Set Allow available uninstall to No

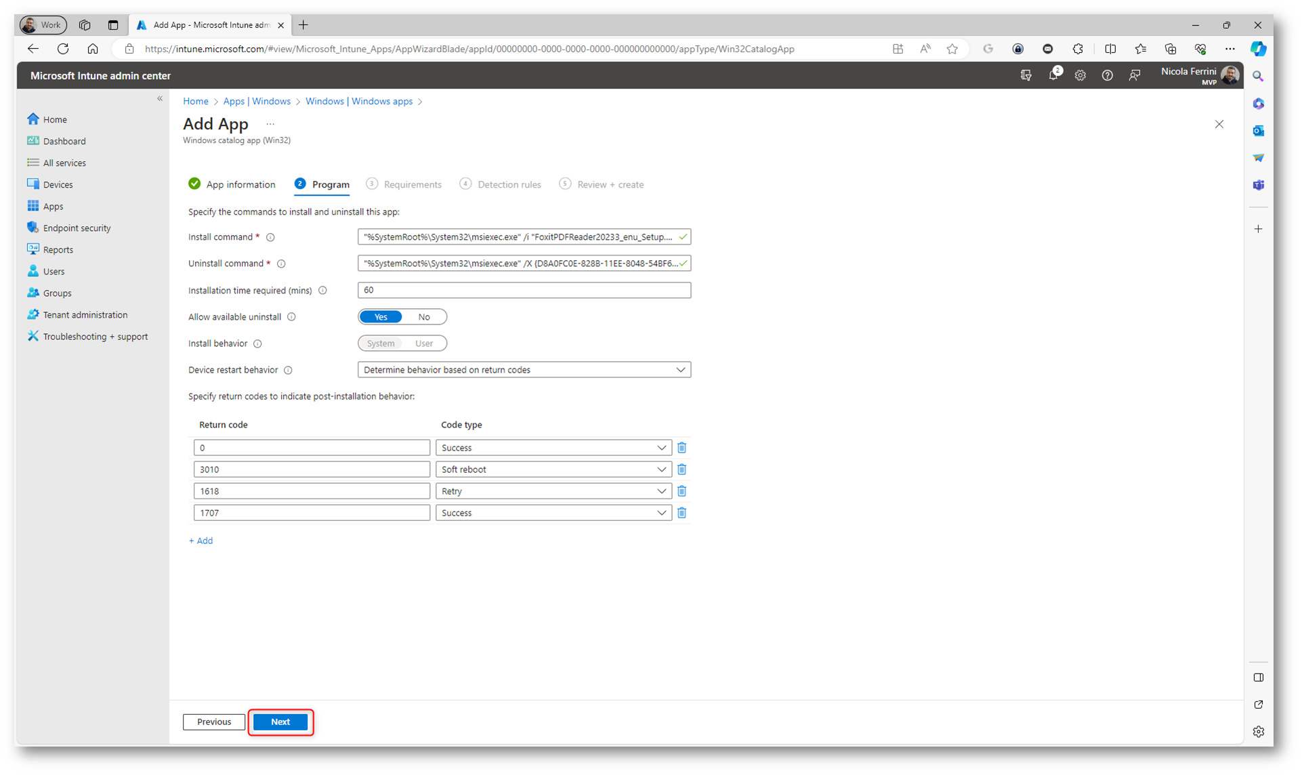(x=424, y=317)
